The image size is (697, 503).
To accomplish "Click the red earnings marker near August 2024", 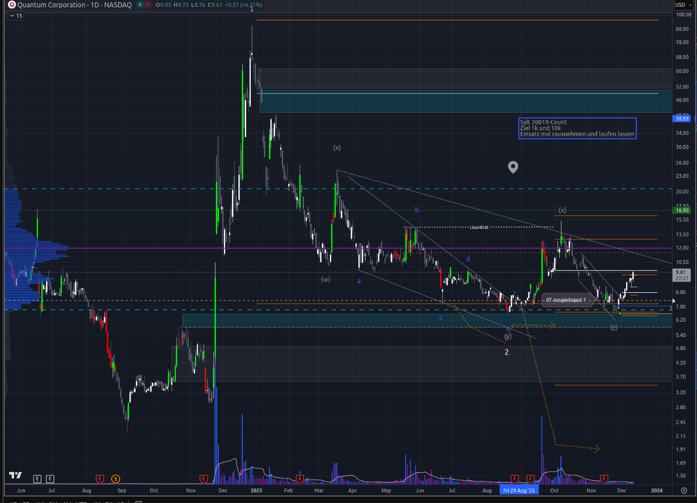I will pos(100,479).
